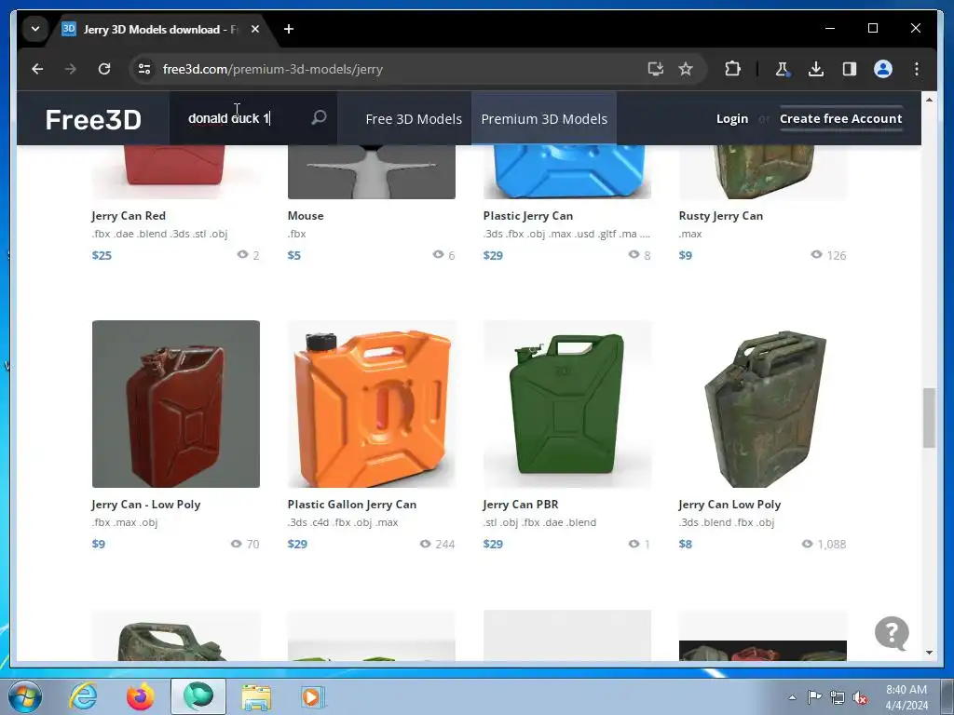Viewport: 954px width, 715px height.
Task: Click the taskbar clock 8:40 AM
Action: point(906,690)
